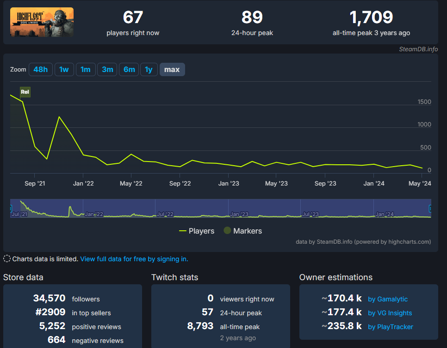Click the left navigator range handle

pyautogui.click(x=11, y=209)
